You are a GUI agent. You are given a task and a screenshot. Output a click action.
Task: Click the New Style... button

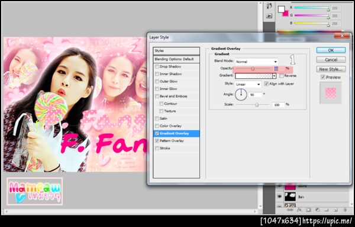coord(331,69)
